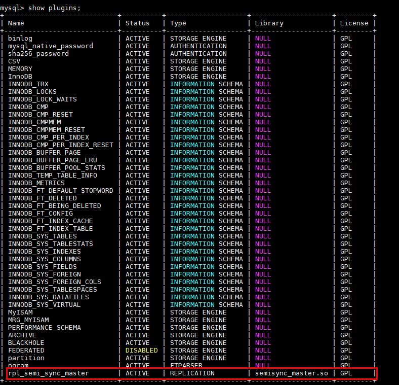Click the 'INNODB_SYS_FOREIGN_COLS' plugin name

pos(55,282)
